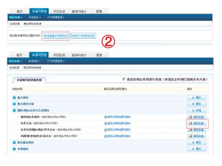
Task: Switch to 项目批准 tab in upper page
Action: (x=59, y=11)
